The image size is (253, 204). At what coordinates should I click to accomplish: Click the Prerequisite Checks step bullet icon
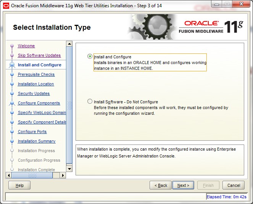[12, 75]
